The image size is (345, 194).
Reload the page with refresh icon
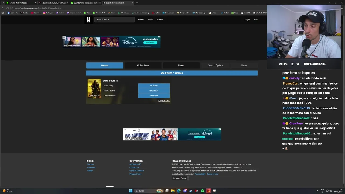pyautogui.click(x=8, y=8)
